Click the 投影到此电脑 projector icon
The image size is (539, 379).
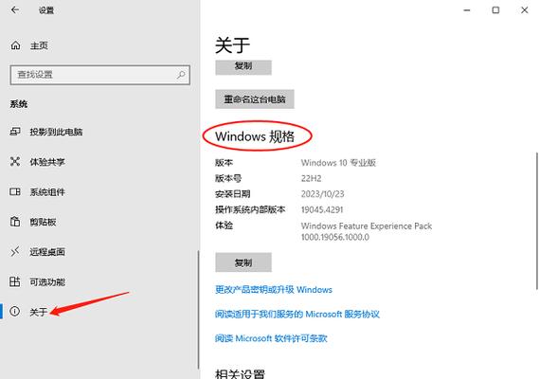pos(15,132)
